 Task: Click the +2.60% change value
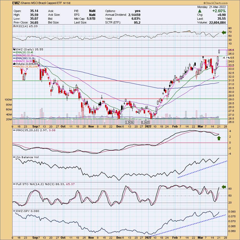tap(219, 11)
